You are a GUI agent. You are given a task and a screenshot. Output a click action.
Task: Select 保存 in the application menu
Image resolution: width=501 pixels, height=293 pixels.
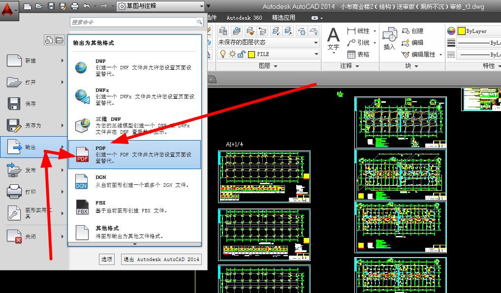click(x=34, y=104)
